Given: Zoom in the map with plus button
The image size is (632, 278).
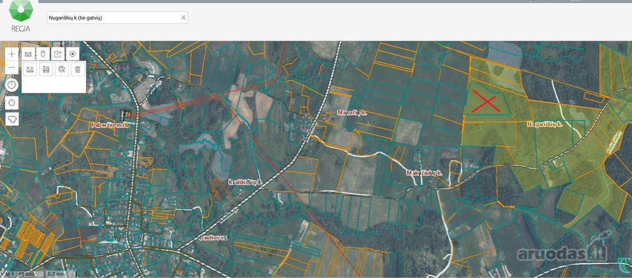Looking at the screenshot, I should [x=12, y=54].
